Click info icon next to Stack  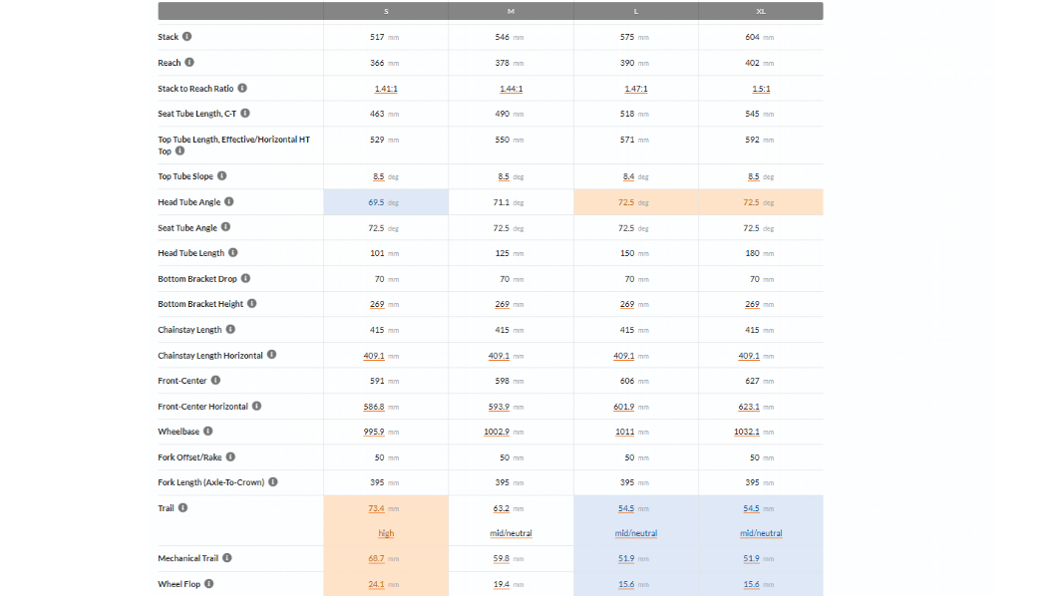186,37
